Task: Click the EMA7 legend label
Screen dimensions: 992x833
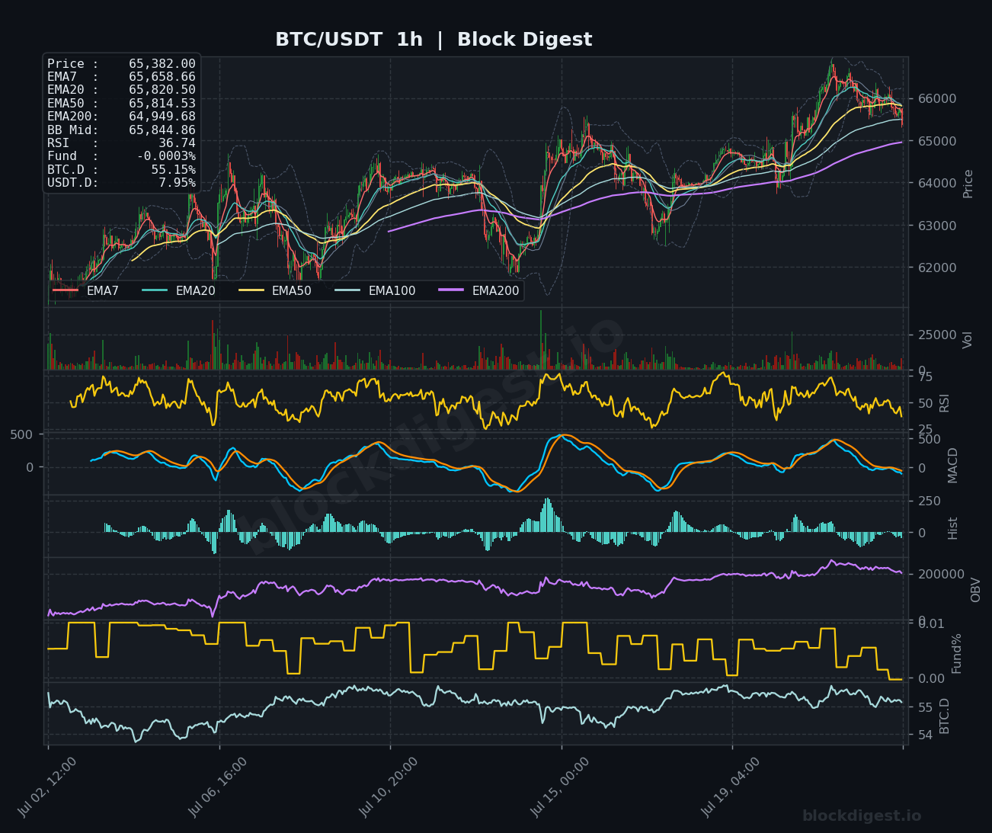Action: (x=103, y=290)
